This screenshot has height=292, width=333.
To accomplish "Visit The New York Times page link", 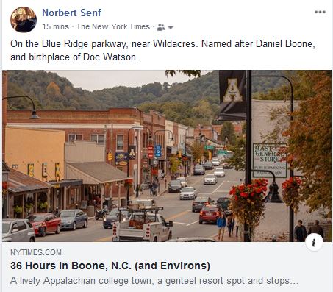I will [113, 26].
